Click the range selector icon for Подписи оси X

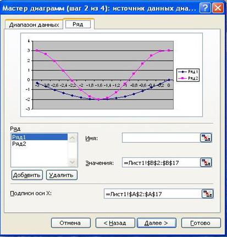pyautogui.click(x=208, y=194)
